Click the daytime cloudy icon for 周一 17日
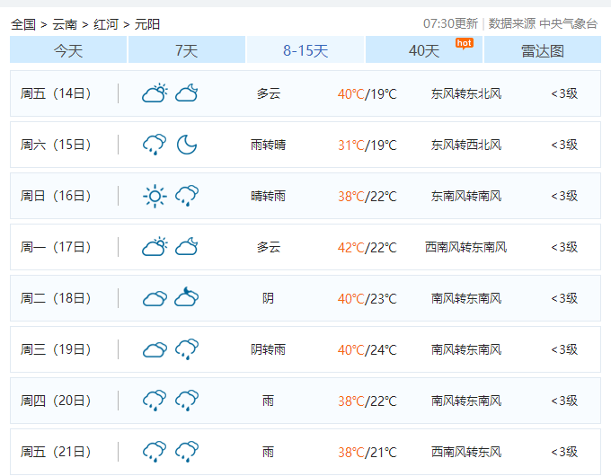This screenshot has height=476, width=611. [x=155, y=247]
